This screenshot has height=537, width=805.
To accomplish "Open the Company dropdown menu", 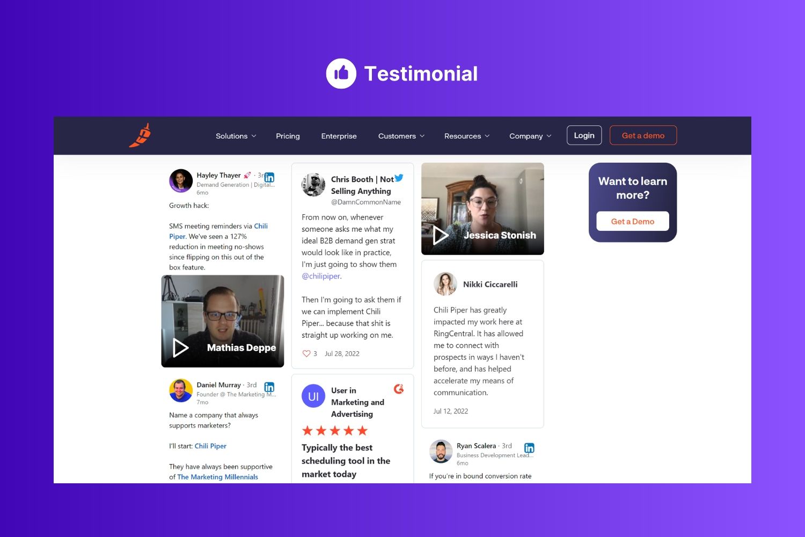I will (x=530, y=136).
